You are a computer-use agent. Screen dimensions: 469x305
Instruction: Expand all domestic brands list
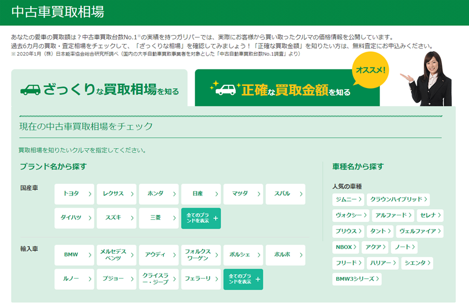click(201, 219)
